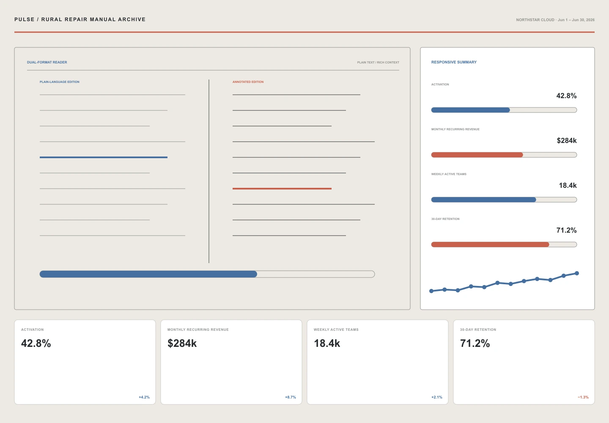The height and width of the screenshot is (423, 609).
Task: Click the −1.3% change in the Retention card
Action: tap(583, 397)
